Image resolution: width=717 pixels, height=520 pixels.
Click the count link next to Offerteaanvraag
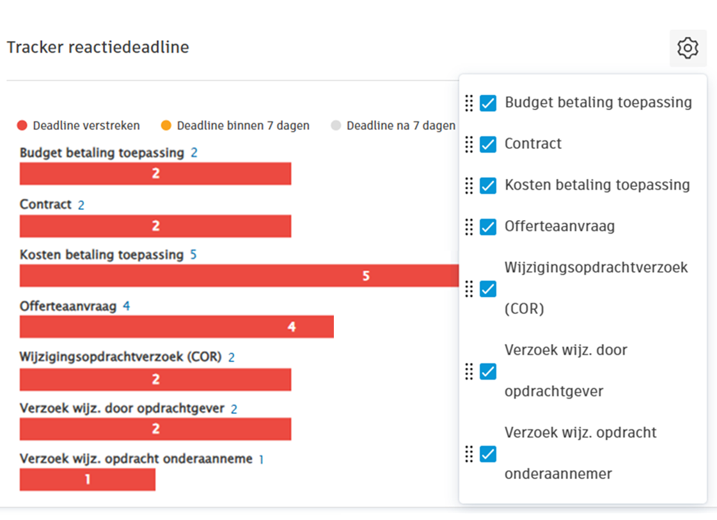[x=127, y=306]
